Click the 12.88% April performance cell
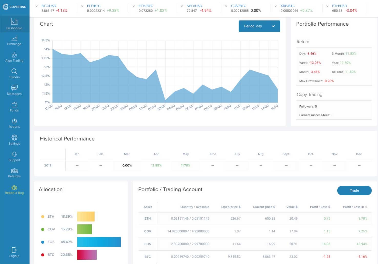The height and width of the screenshot is (264, 378). point(156,165)
